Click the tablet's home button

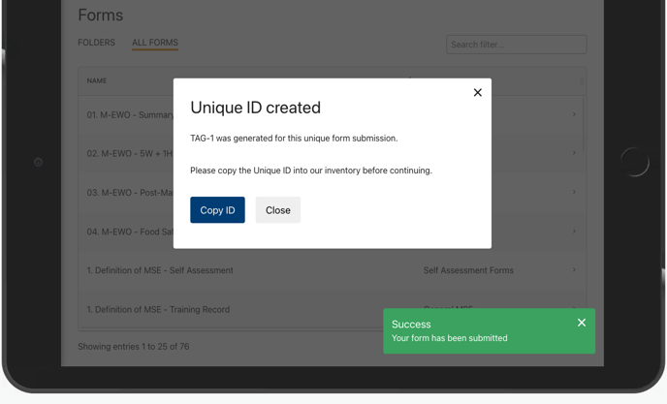coord(635,162)
